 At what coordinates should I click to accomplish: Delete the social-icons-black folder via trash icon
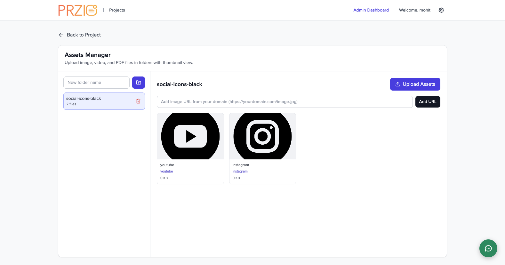click(x=138, y=101)
